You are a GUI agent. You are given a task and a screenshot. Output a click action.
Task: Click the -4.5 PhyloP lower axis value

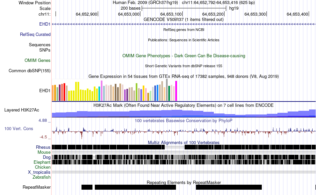pos(43,137)
